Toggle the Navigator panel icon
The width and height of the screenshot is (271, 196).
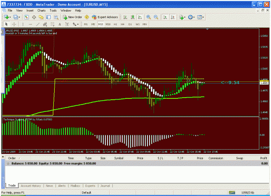tap(41, 17)
